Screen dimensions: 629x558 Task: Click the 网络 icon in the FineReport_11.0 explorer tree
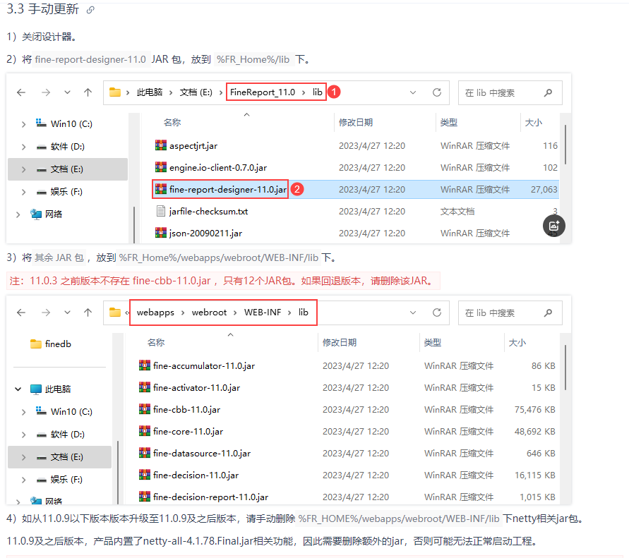point(36,214)
